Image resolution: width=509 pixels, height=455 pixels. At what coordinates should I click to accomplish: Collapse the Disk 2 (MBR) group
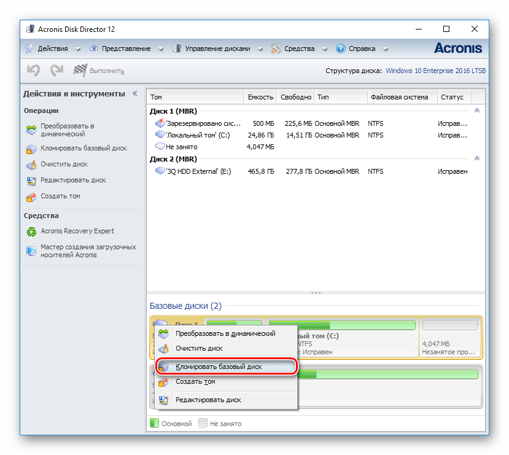[x=476, y=158]
